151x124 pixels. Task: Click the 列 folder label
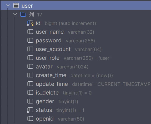pyautogui.click(x=31, y=14)
